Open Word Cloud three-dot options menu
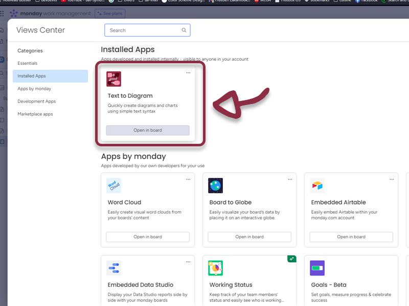This screenshot has height=306, width=409. [x=188, y=180]
